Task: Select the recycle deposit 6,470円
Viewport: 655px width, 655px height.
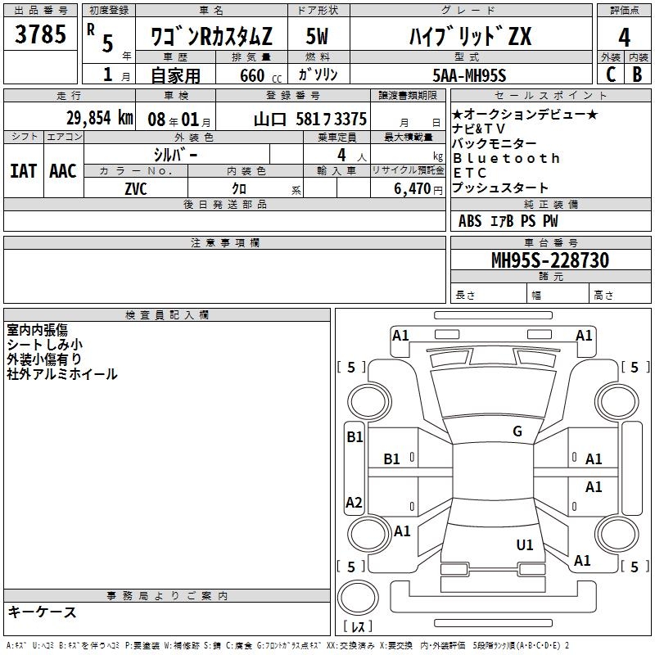Action: coord(418,189)
